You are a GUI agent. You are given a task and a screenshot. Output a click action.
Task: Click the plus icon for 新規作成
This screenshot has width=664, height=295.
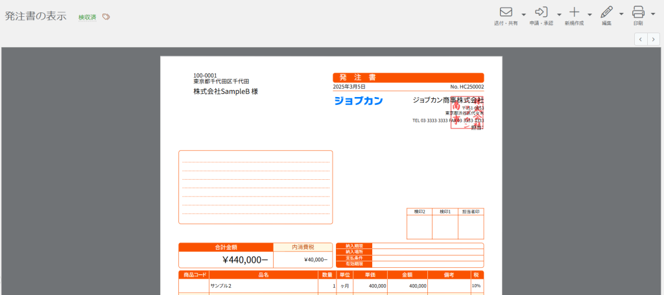pos(575,12)
